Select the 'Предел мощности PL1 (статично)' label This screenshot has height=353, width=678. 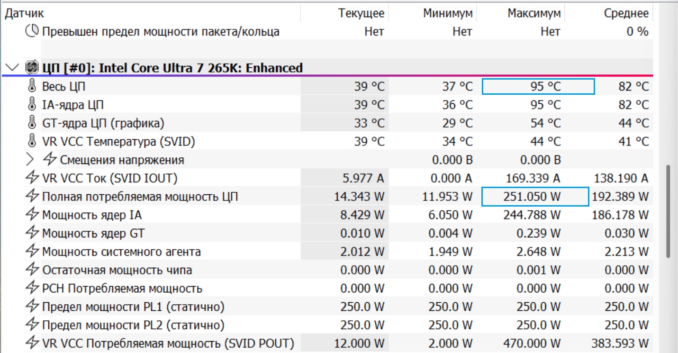click(133, 307)
